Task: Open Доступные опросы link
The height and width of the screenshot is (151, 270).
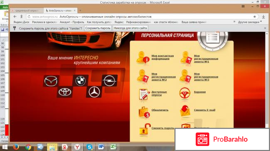Action: click(159, 93)
